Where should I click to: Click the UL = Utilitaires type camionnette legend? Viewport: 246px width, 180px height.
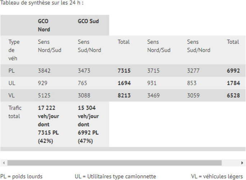[115, 176]
